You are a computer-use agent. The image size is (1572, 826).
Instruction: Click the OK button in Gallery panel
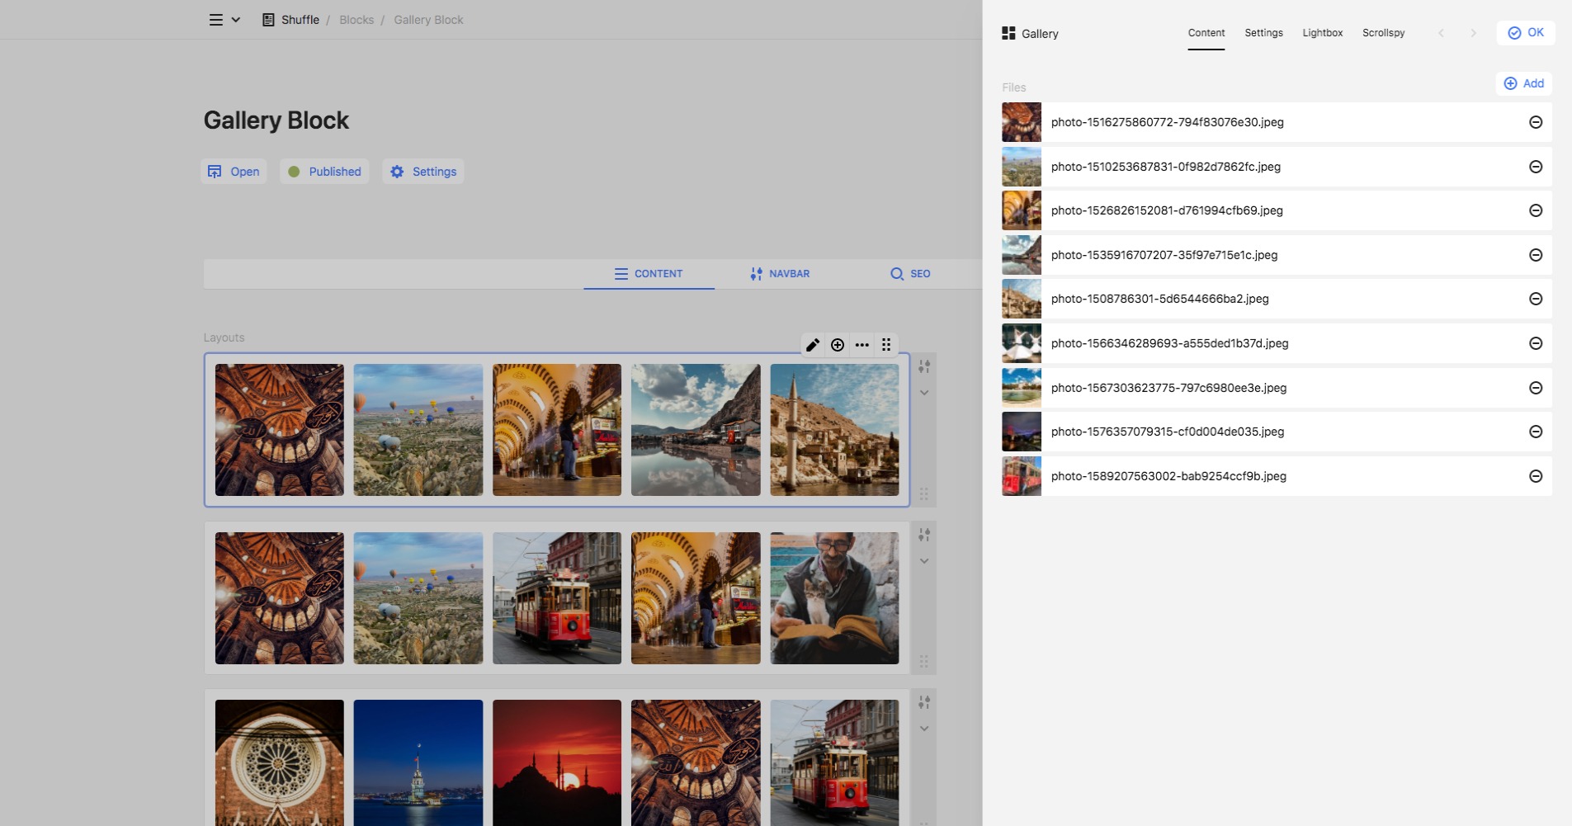click(x=1525, y=33)
